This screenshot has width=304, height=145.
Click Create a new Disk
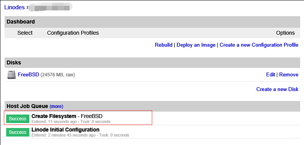[x=277, y=89]
